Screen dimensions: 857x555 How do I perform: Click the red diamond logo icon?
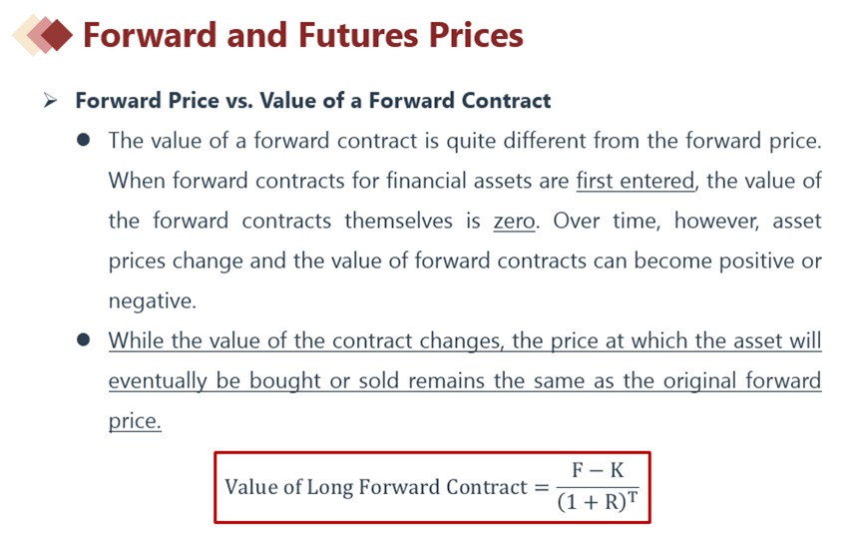[43, 36]
